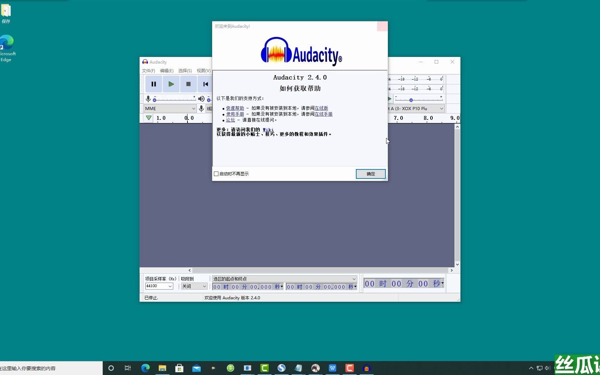Open the selection start time format arrow

(x=282, y=287)
